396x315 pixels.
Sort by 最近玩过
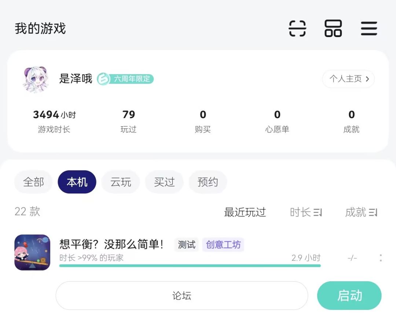click(245, 212)
